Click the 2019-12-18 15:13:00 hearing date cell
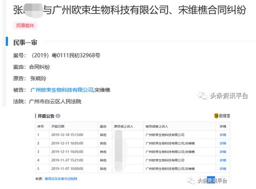Image resolution: width=256 pixels, height=189 pixels. [67, 135]
